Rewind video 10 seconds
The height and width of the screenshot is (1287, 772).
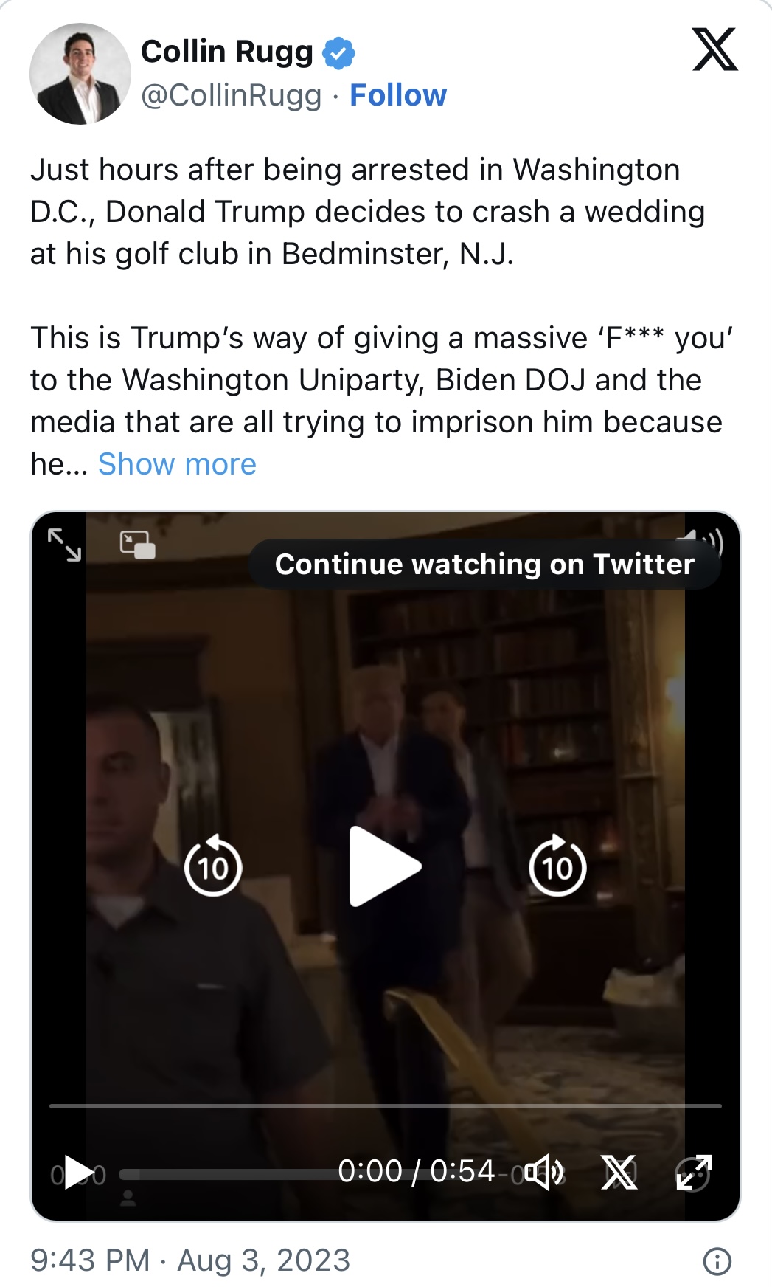pyautogui.click(x=212, y=866)
